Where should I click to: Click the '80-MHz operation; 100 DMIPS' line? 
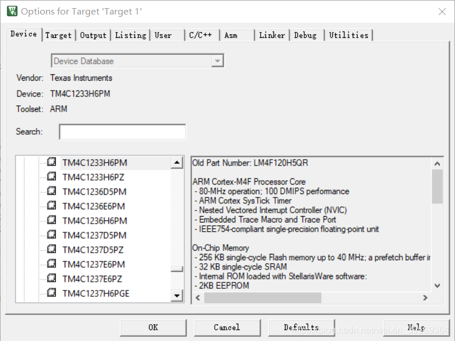(272, 192)
